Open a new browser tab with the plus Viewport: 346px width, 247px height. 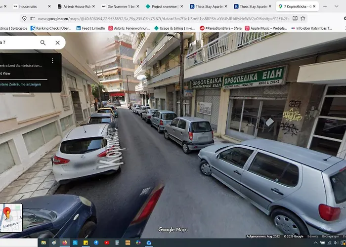pyautogui.click(x=325, y=6)
